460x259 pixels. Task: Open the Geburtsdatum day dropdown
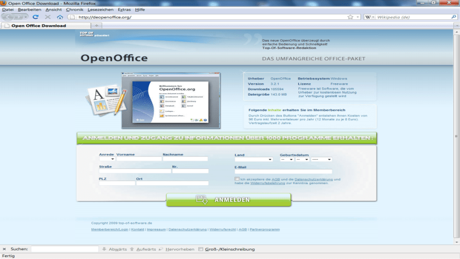coord(286,160)
